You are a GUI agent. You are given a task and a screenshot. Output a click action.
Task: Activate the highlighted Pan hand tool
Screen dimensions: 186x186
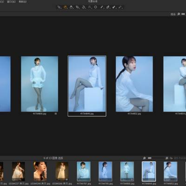pos(65,7)
